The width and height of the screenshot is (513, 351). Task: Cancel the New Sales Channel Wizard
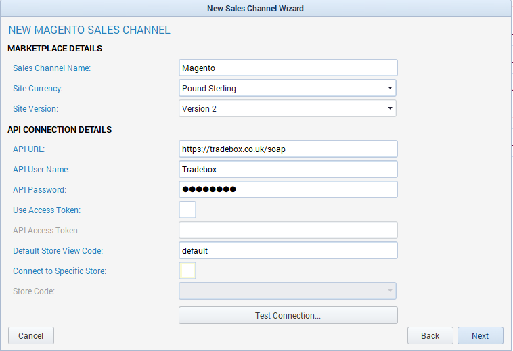tap(31, 335)
